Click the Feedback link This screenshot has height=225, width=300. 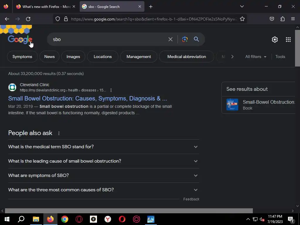pyautogui.click(x=191, y=199)
